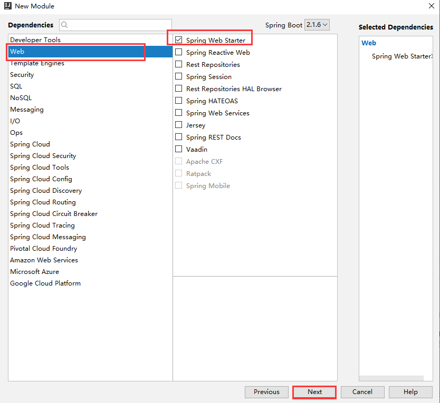Screen dimensions: 440x403
Task: Open Spring Cloud Security category
Action: click(90, 156)
